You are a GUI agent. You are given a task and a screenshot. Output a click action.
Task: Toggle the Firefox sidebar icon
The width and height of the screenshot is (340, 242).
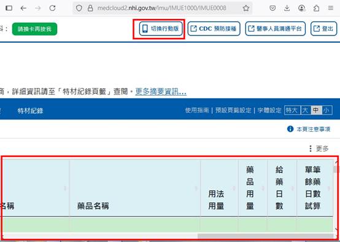9,8
